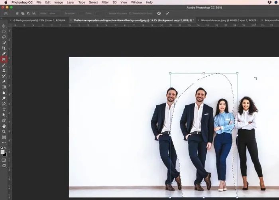This screenshot has width=279, height=200.
Task: Select the Move tool
Action: [x=4, y=26]
